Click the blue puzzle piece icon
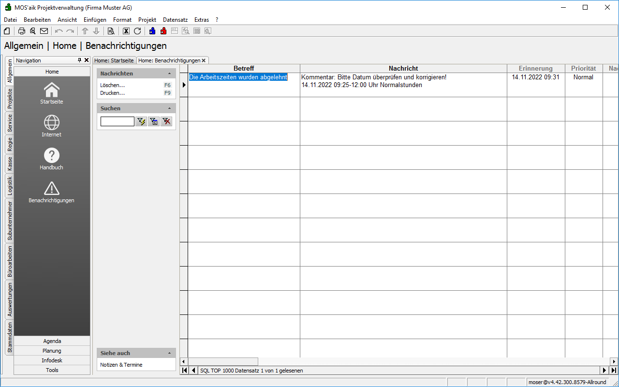The image size is (619, 387). [152, 31]
